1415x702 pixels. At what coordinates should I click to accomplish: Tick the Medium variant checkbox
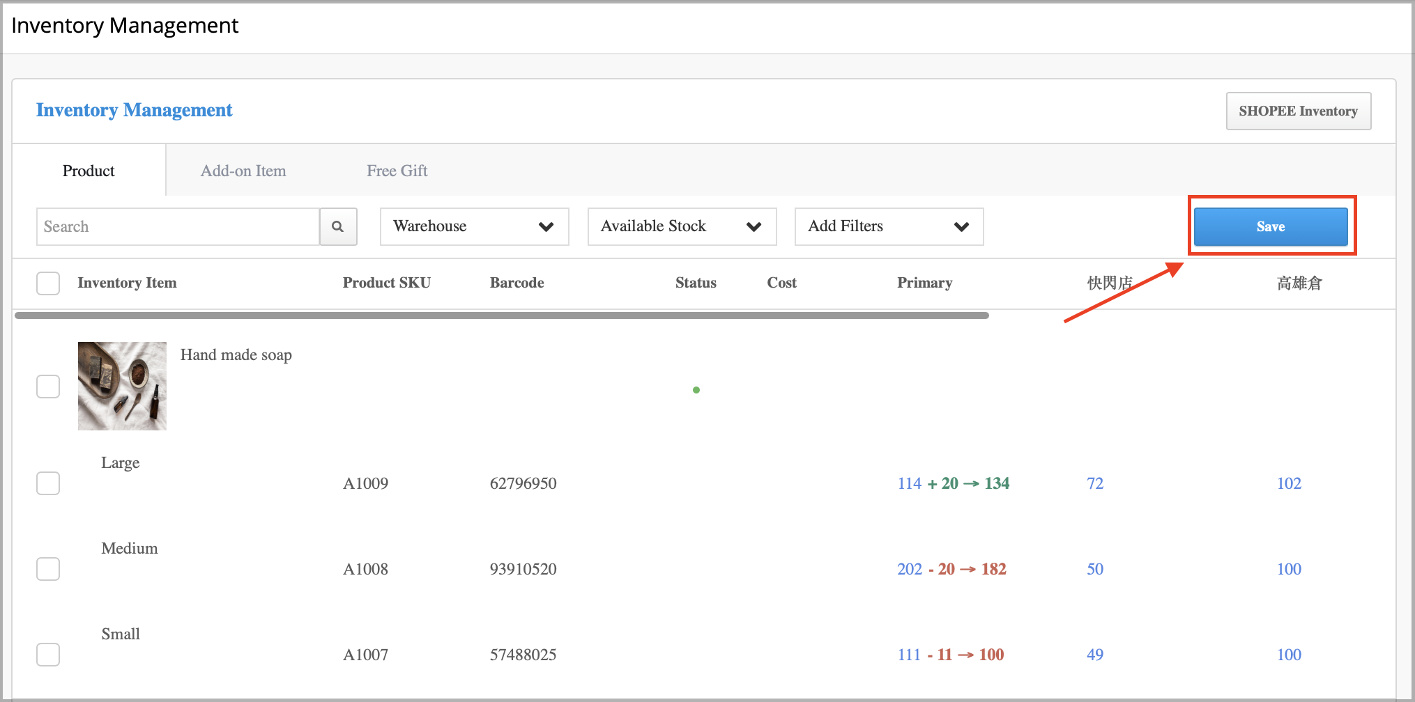coord(48,569)
